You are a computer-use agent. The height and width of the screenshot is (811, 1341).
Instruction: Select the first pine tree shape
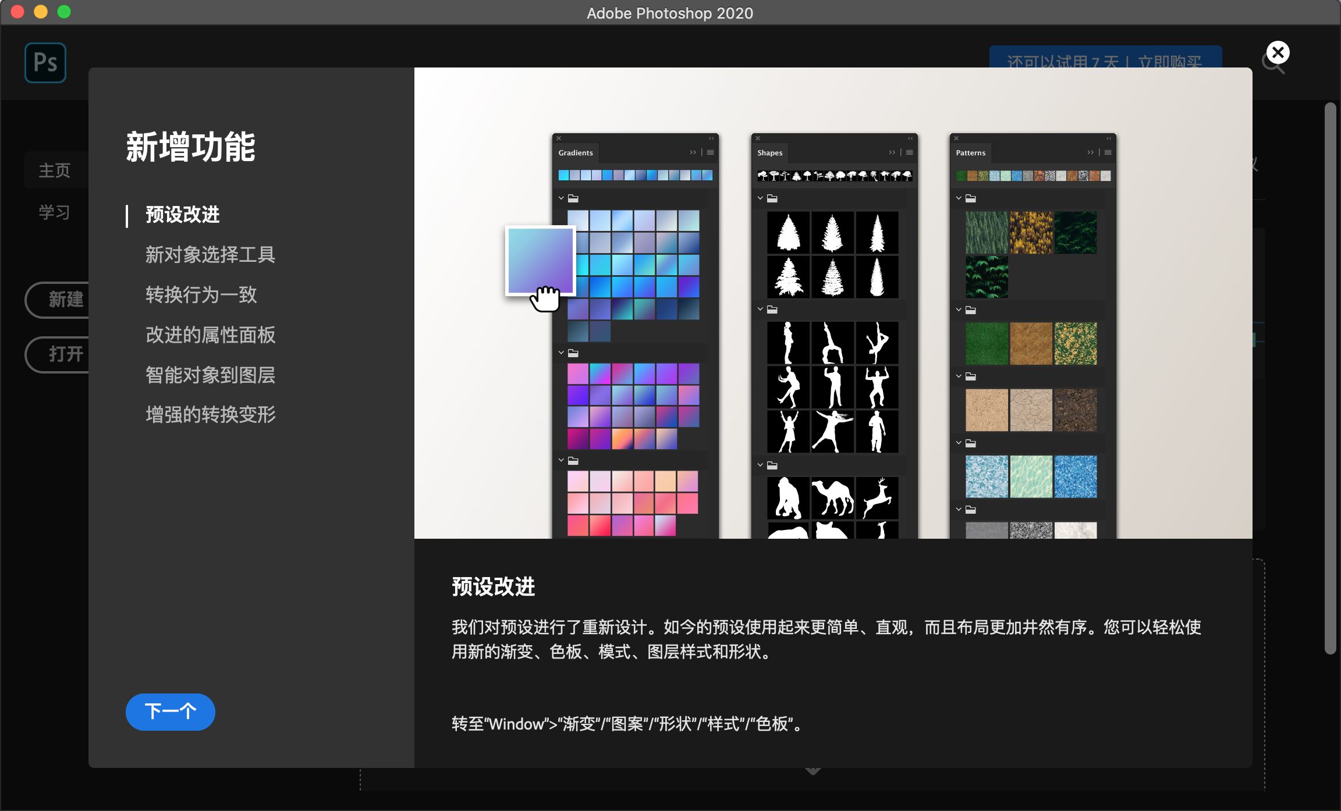pyautogui.click(x=788, y=233)
